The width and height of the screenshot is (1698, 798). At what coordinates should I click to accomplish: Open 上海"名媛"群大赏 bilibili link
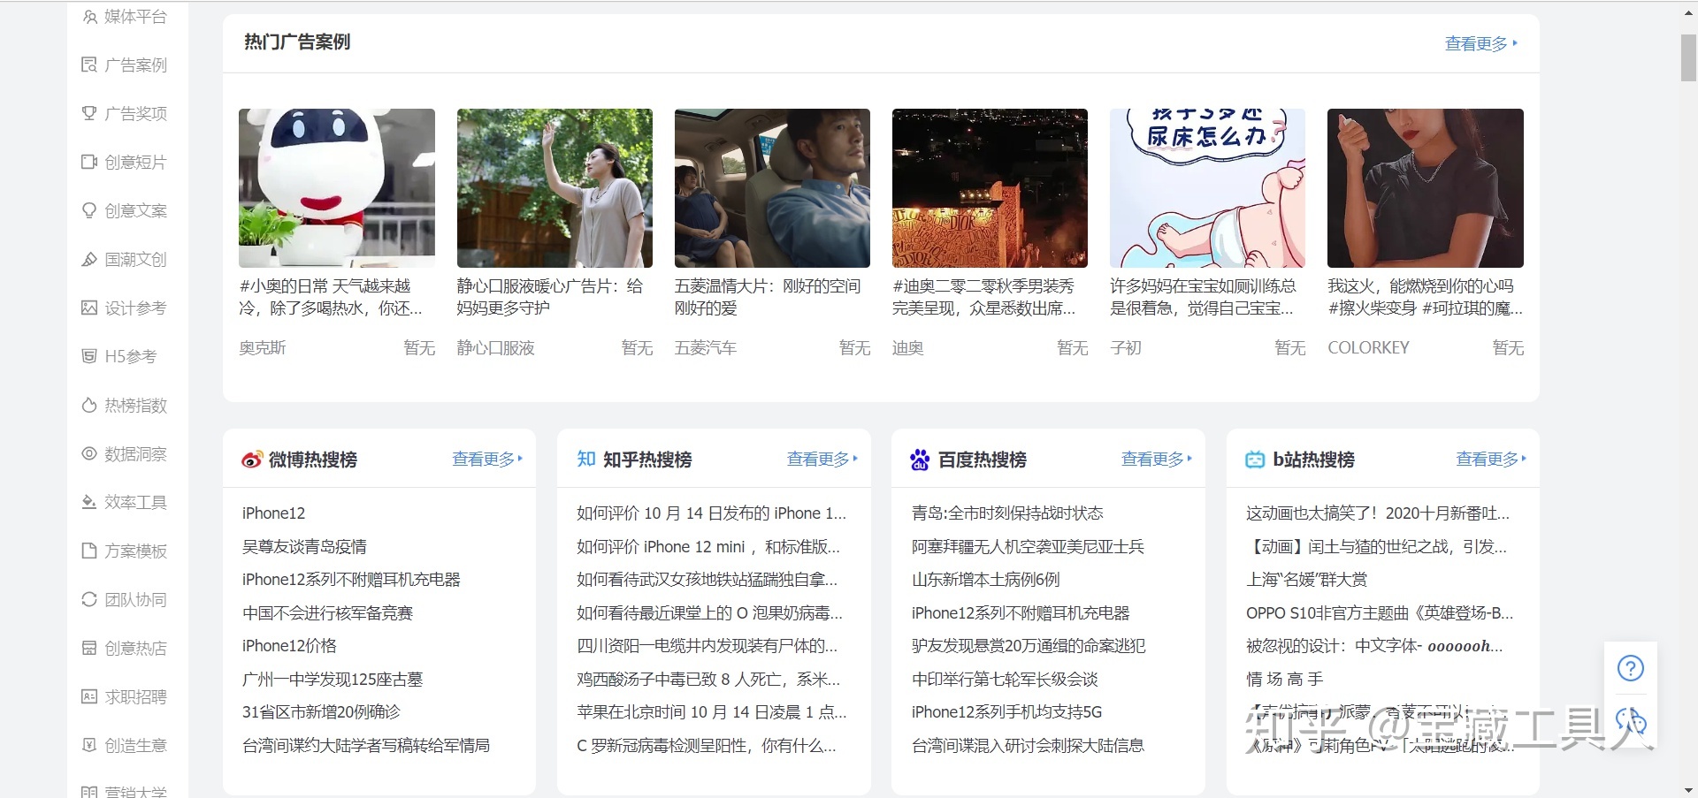[x=1306, y=580]
